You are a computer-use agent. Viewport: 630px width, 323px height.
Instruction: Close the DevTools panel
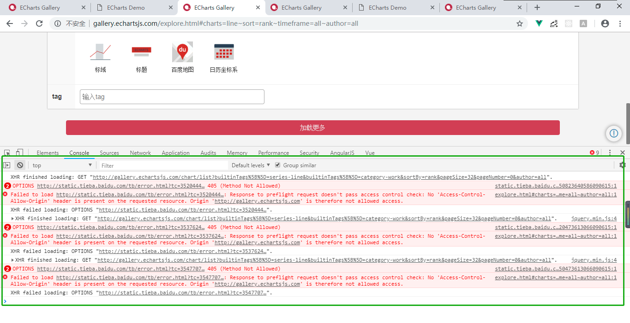(622, 153)
